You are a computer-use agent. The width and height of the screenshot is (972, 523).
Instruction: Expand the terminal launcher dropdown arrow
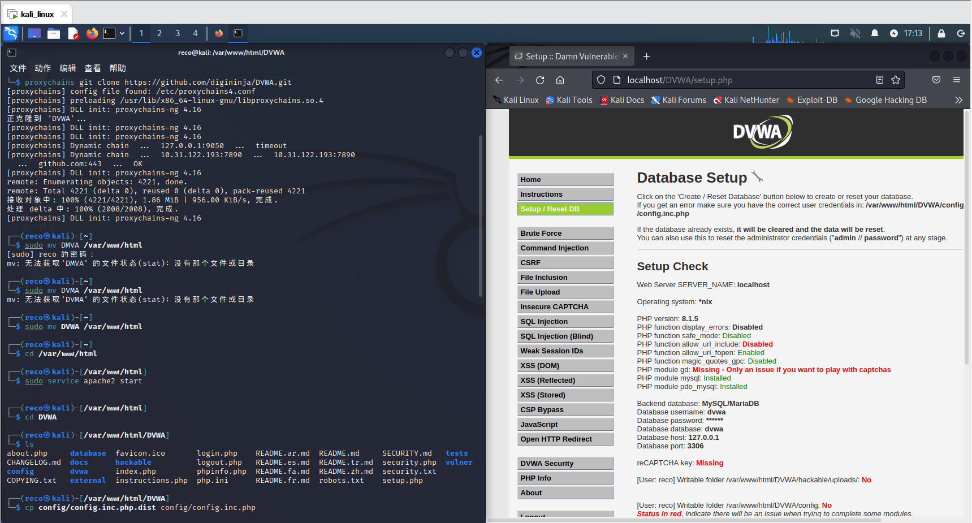click(x=122, y=33)
